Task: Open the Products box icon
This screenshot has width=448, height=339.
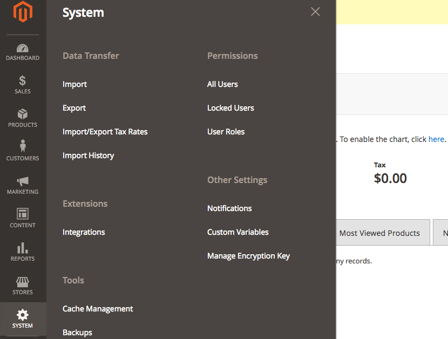Action: pos(23,114)
